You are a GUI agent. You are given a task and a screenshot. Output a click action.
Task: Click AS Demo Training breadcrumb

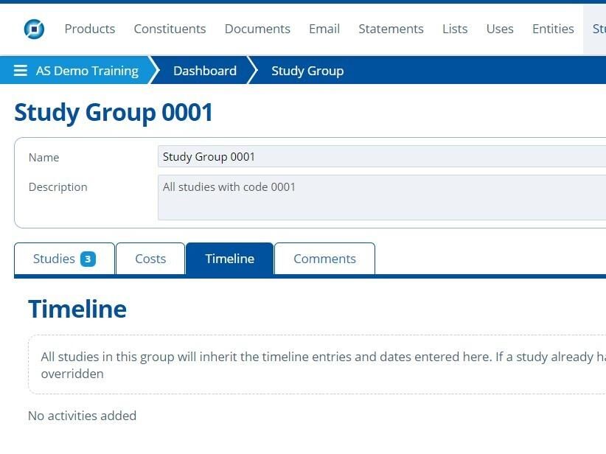point(87,71)
